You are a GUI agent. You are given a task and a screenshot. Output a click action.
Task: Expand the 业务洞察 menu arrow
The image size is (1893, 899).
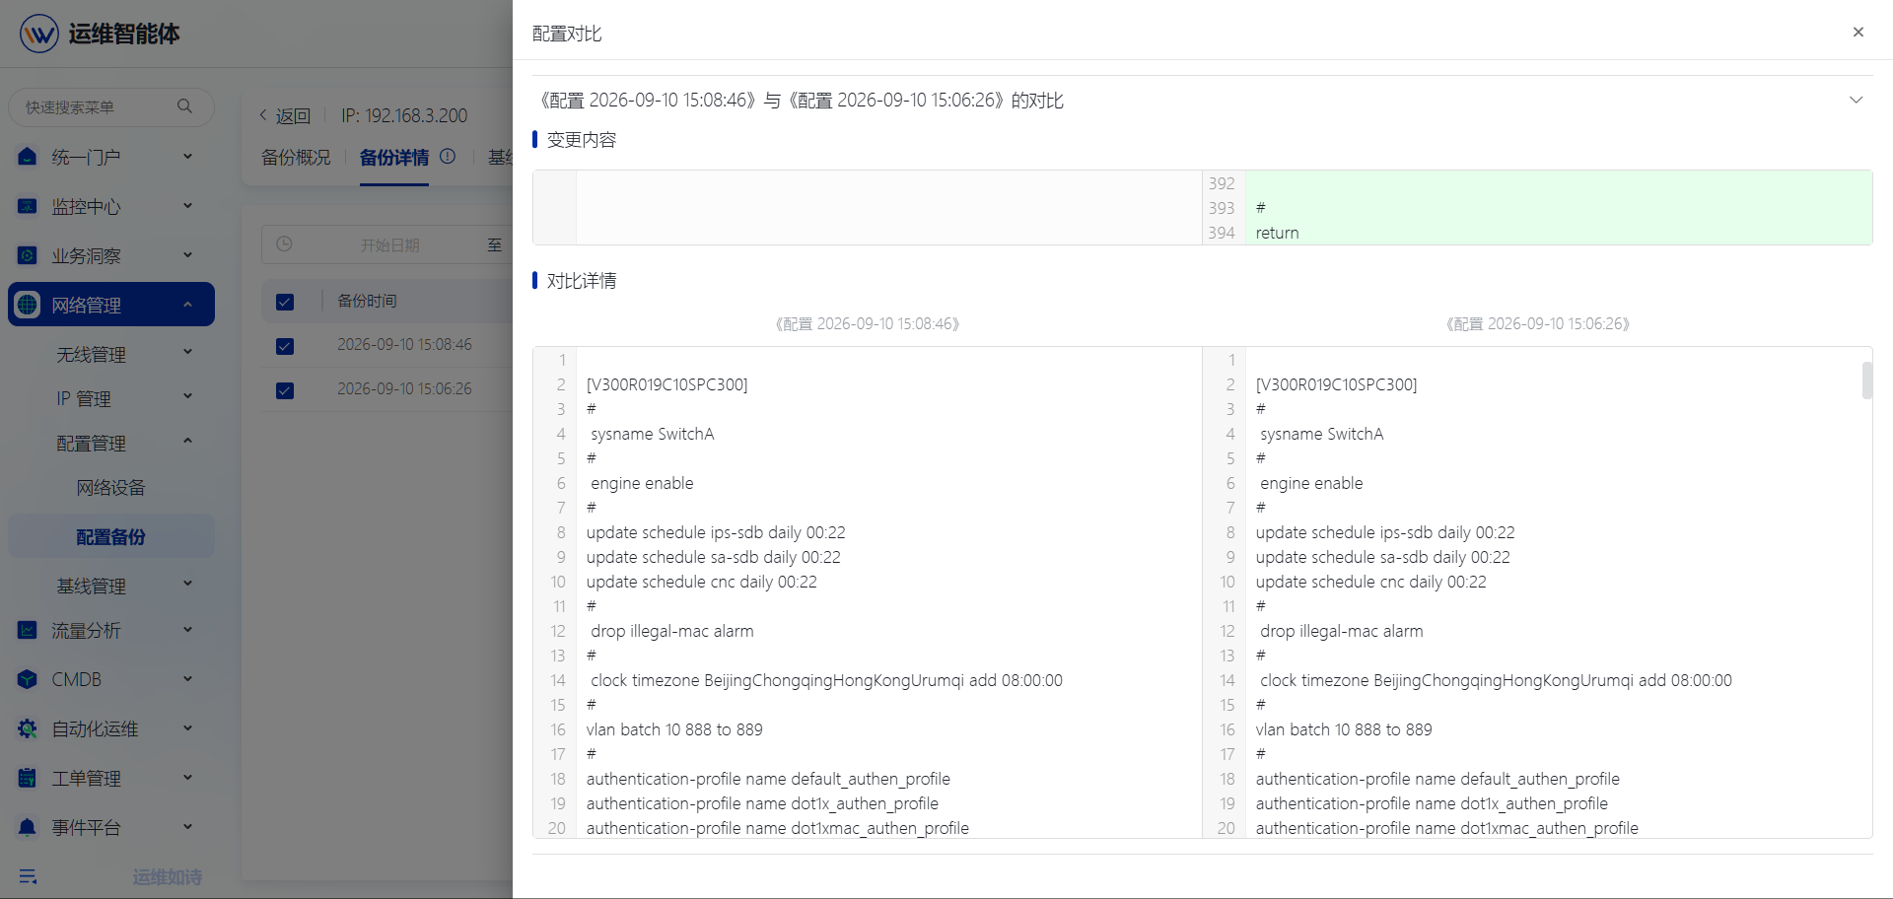click(x=187, y=255)
